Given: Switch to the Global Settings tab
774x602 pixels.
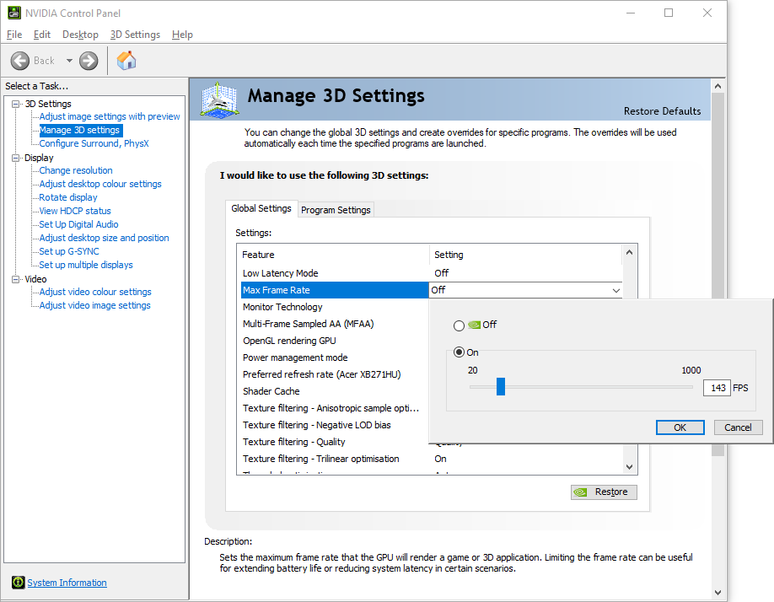Looking at the screenshot, I should pyautogui.click(x=261, y=208).
